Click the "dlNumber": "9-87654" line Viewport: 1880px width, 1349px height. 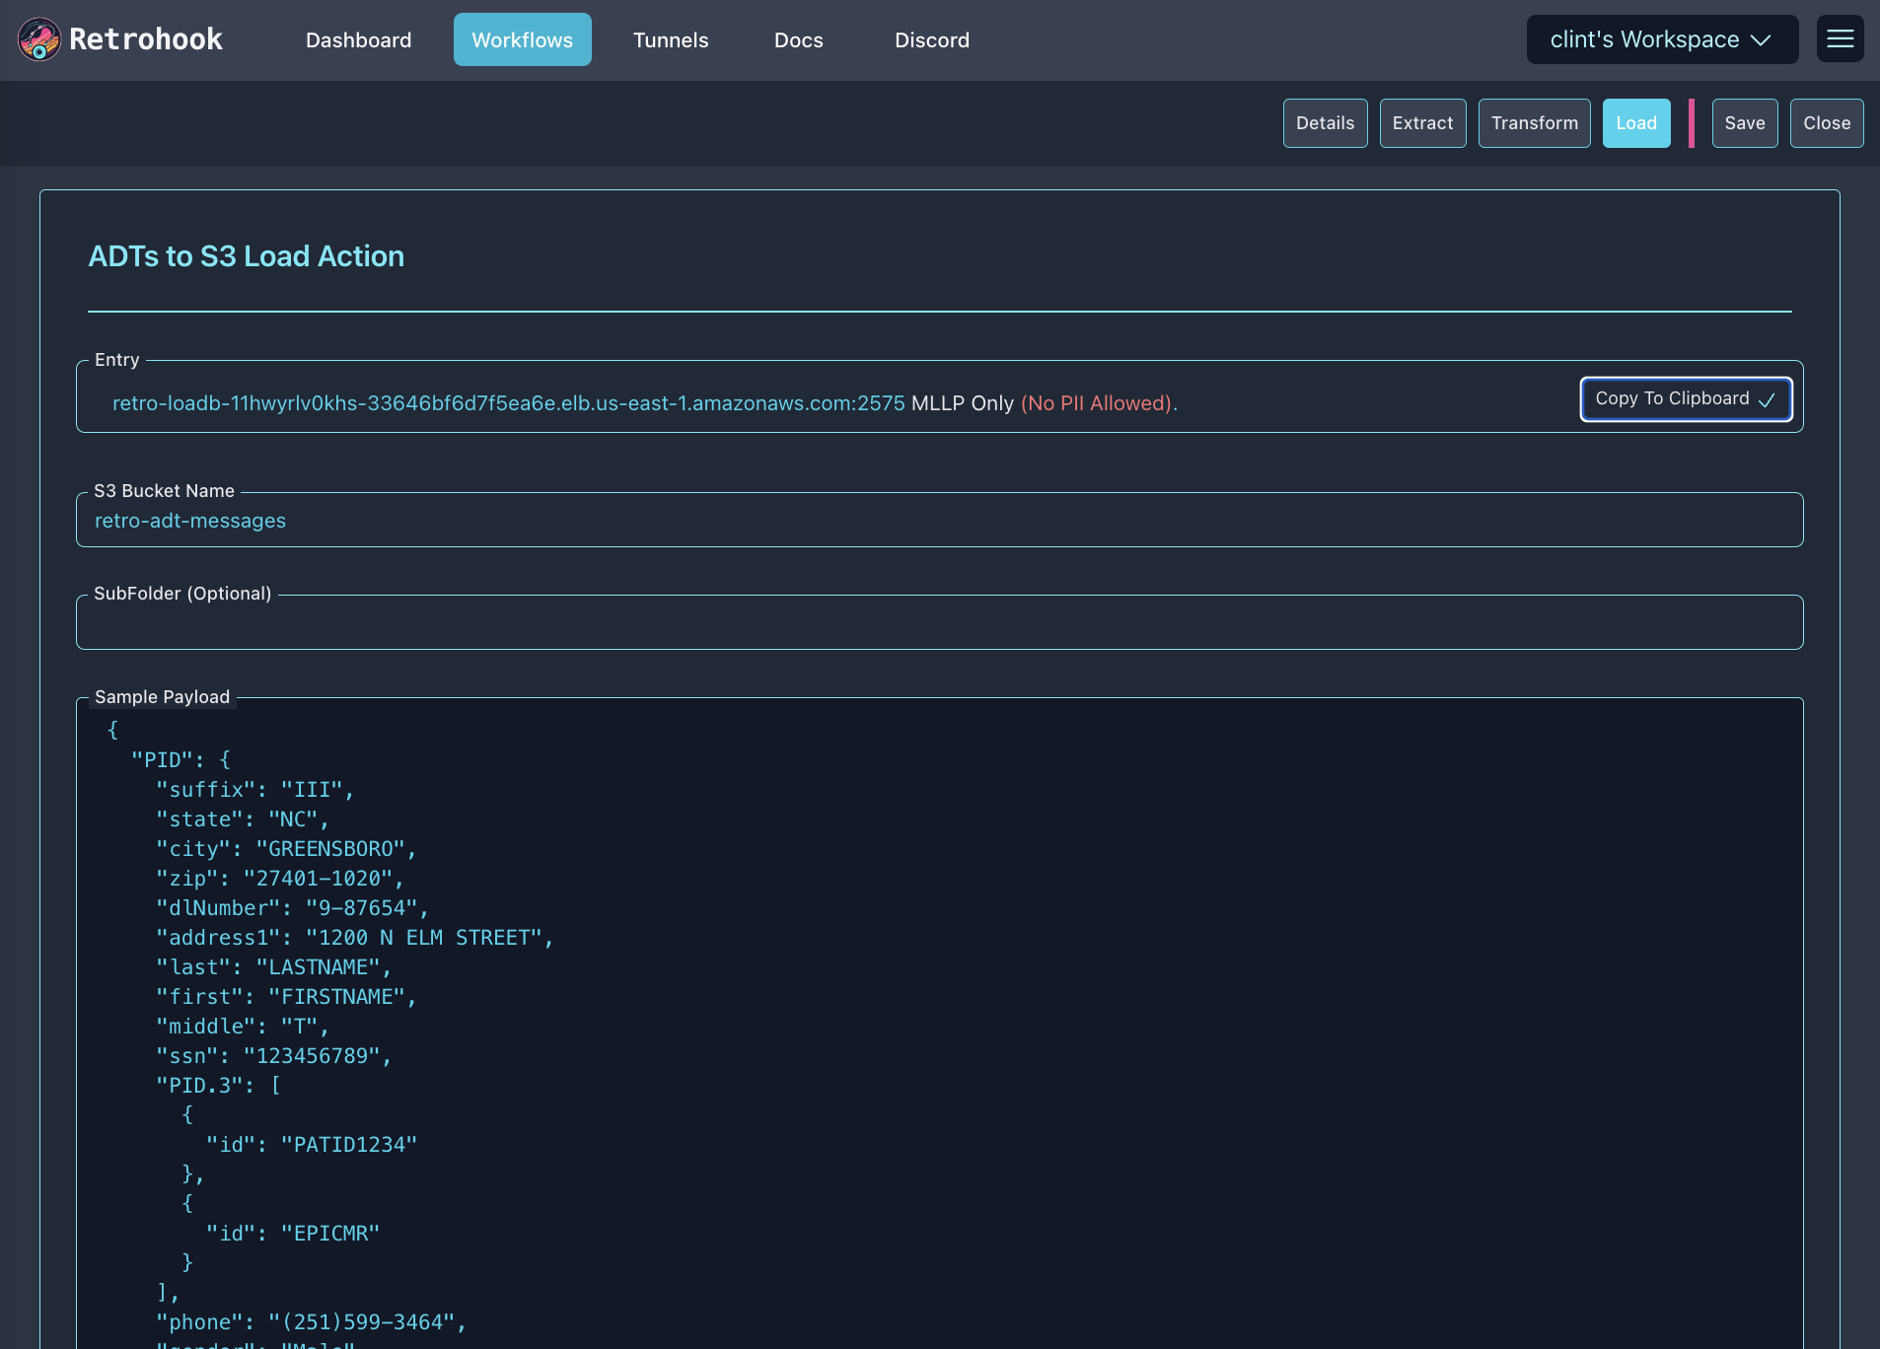click(292, 908)
